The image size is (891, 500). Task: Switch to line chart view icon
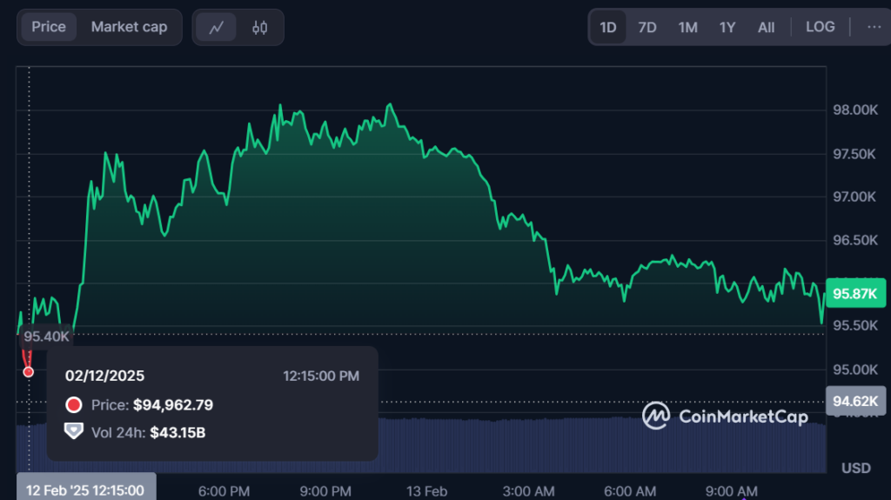(x=217, y=27)
